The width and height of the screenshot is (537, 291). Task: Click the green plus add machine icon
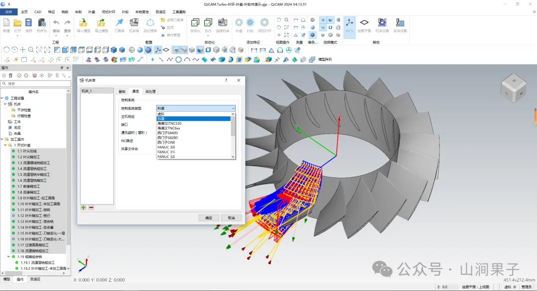(83, 208)
